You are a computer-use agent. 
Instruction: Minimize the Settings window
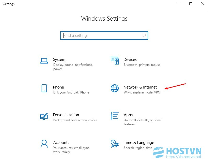point(179,4)
